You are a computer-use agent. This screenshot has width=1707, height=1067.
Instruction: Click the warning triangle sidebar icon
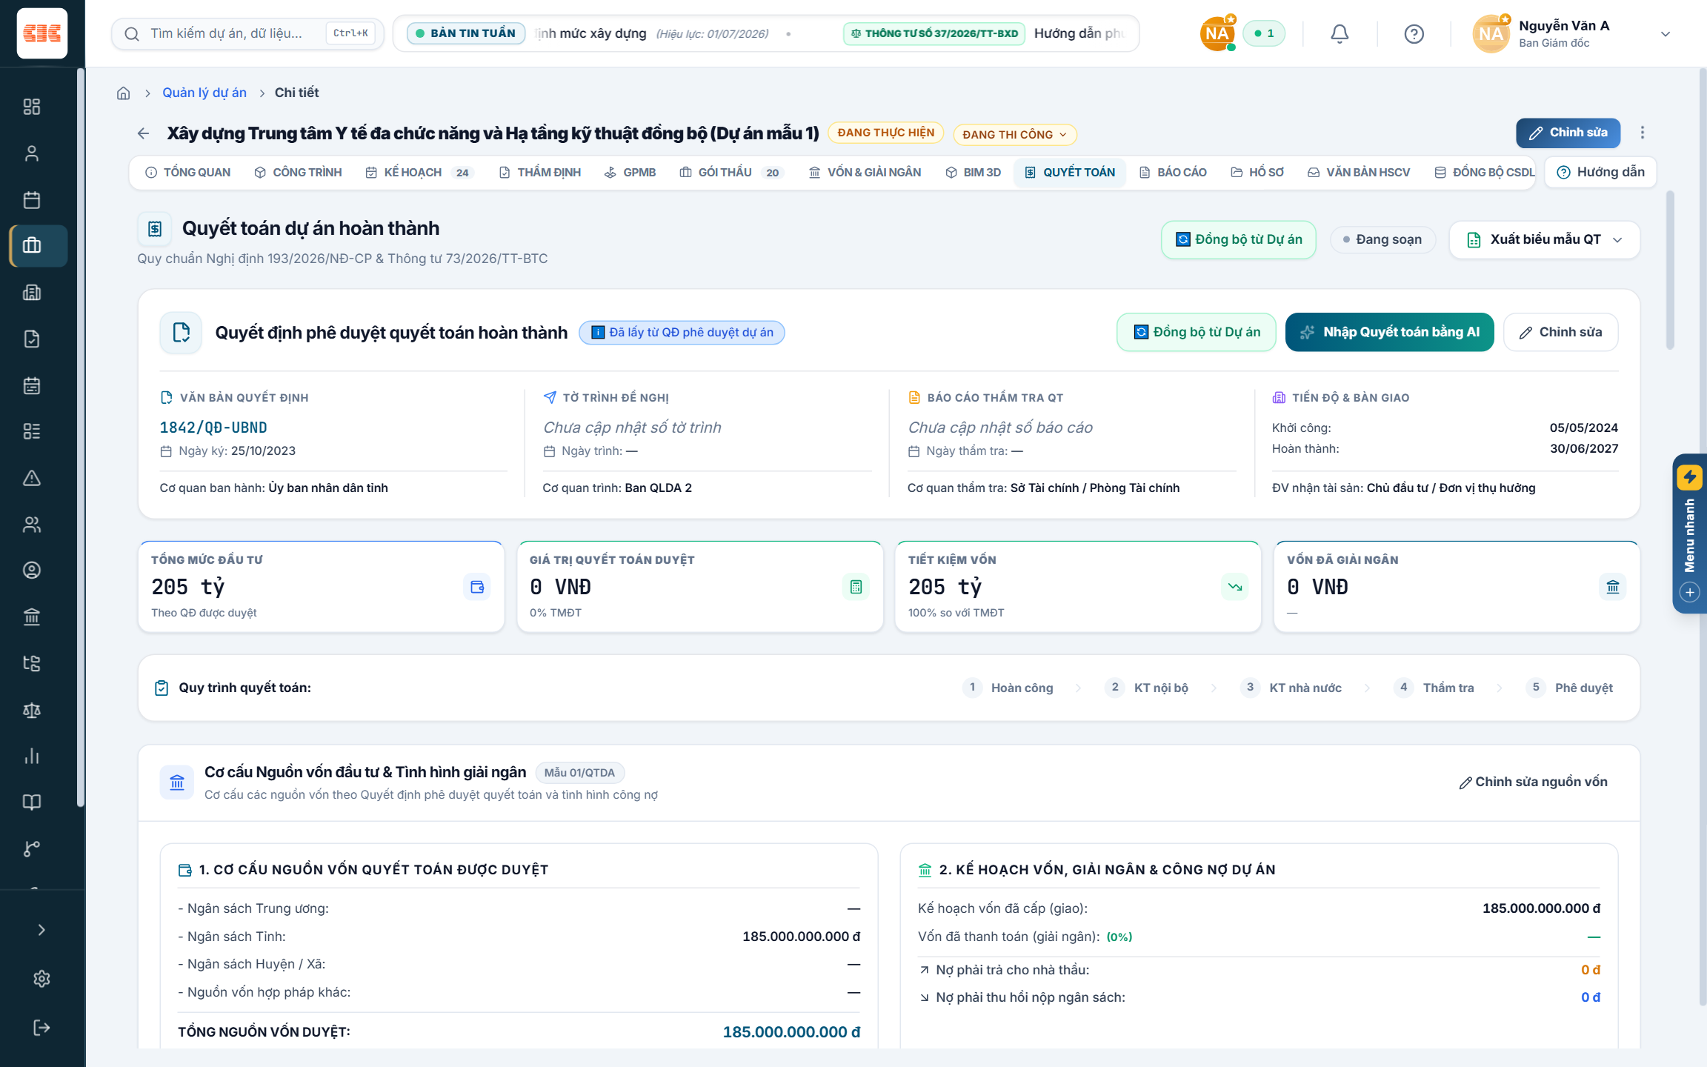point(31,478)
